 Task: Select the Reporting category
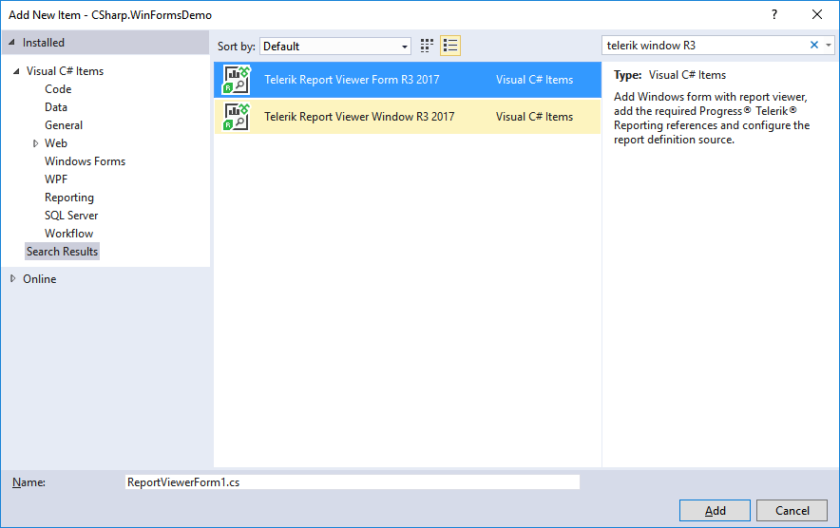[69, 198]
